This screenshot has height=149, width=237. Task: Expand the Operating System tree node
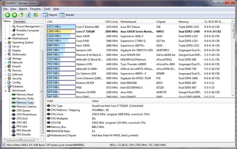click(x=5, y=43)
